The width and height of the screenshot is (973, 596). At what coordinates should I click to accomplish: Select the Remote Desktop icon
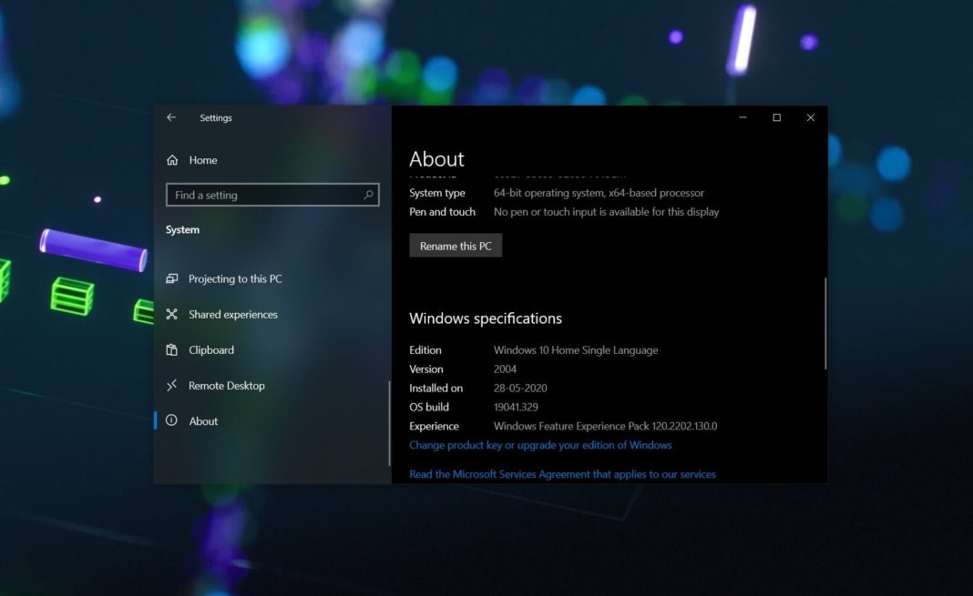tap(172, 385)
